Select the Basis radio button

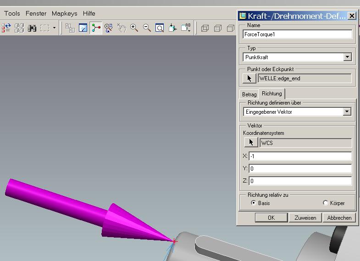pyautogui.click(x=254, y=203)
